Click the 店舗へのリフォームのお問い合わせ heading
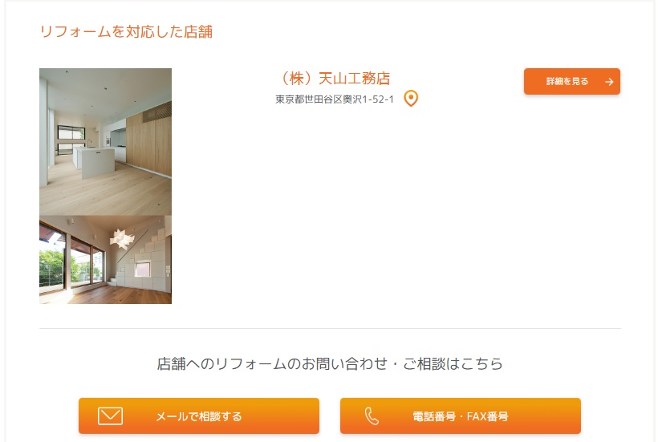This screenshot has height=442, width=658. click(x=330, y=363)
